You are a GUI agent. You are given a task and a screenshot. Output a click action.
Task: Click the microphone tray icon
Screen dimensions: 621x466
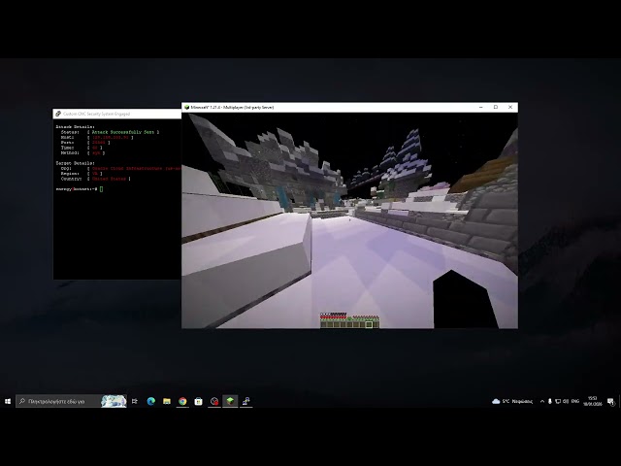550,401
